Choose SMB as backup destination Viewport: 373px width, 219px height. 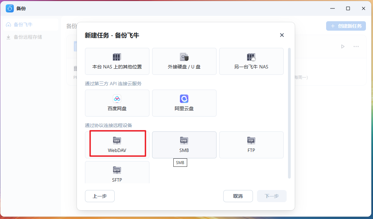(x=184, y=145)
